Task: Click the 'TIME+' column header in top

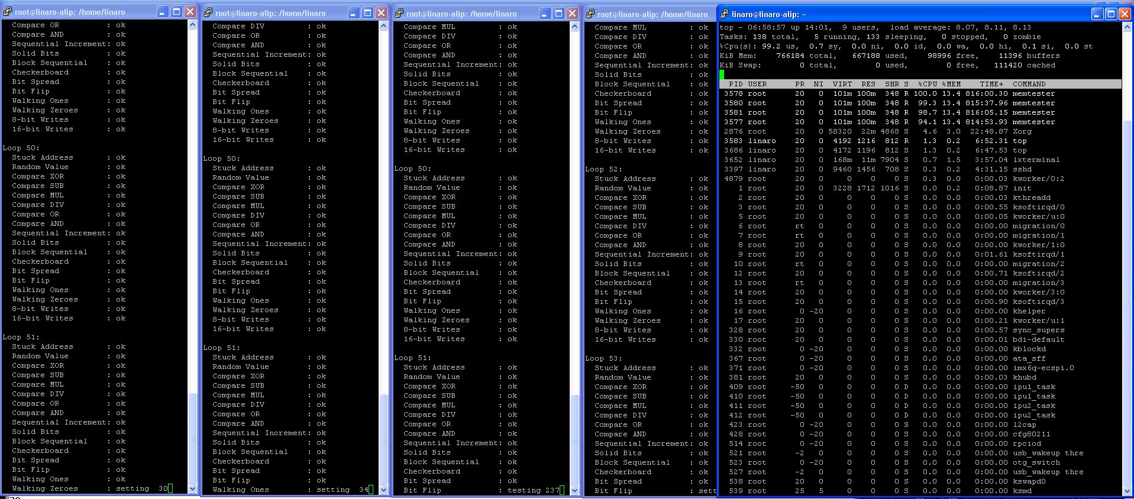Action: [x=991, y=84]
